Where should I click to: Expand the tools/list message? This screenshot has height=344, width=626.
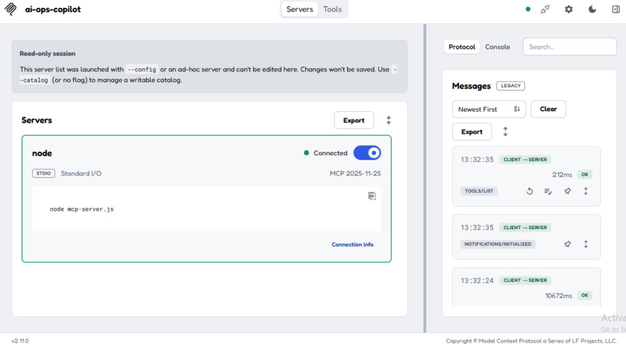(x=586, y=191)
